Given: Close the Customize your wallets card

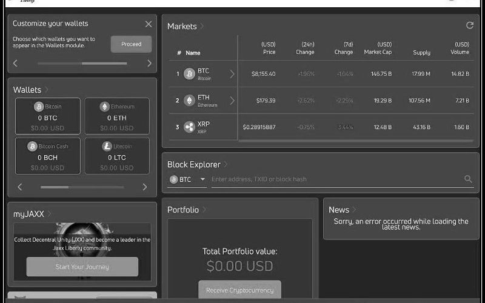Looking at the screenshot, I should coord(149,24).
